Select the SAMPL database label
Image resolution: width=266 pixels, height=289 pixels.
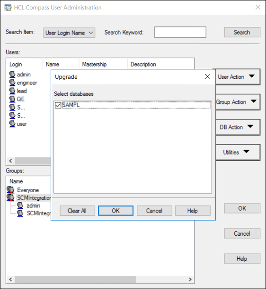[71, 105]
